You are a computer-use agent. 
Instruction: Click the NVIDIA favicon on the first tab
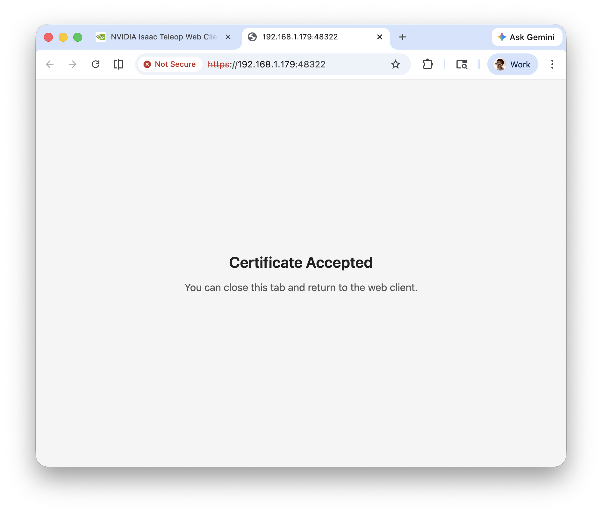(101, 37)
